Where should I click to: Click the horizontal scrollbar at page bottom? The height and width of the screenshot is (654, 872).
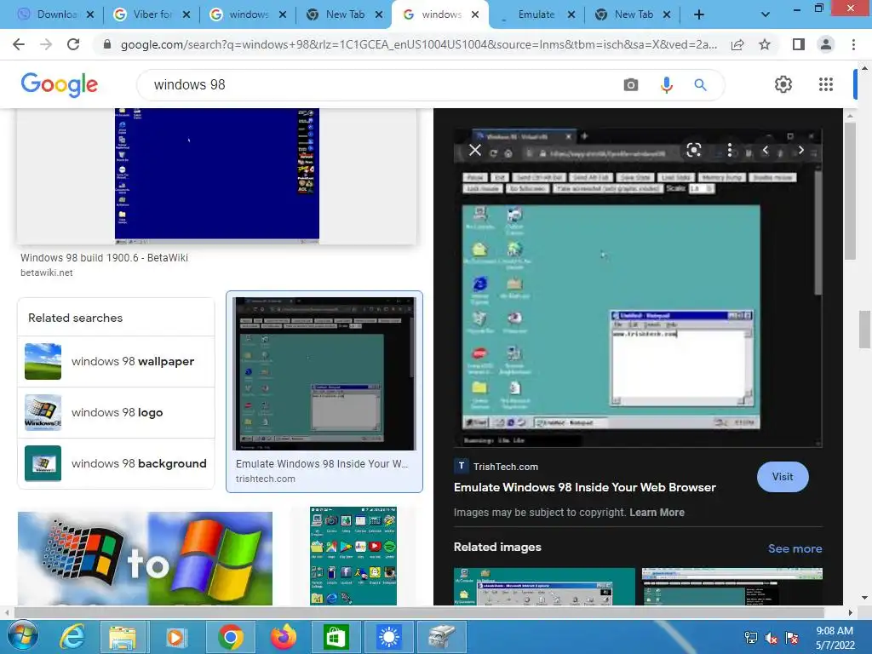pos(419,612)
